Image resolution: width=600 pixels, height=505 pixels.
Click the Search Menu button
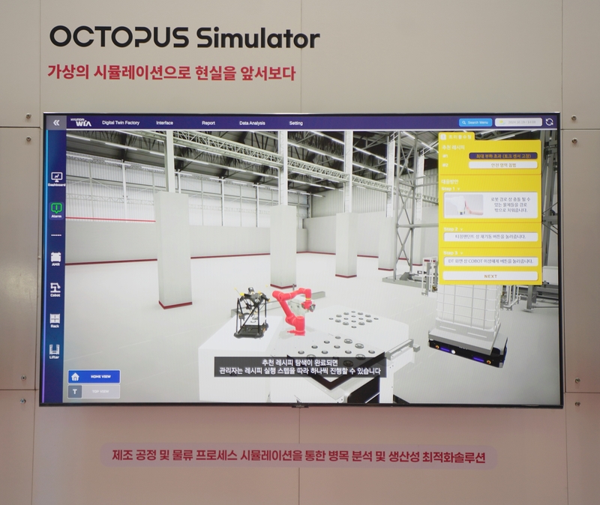[x=475, y=122]
